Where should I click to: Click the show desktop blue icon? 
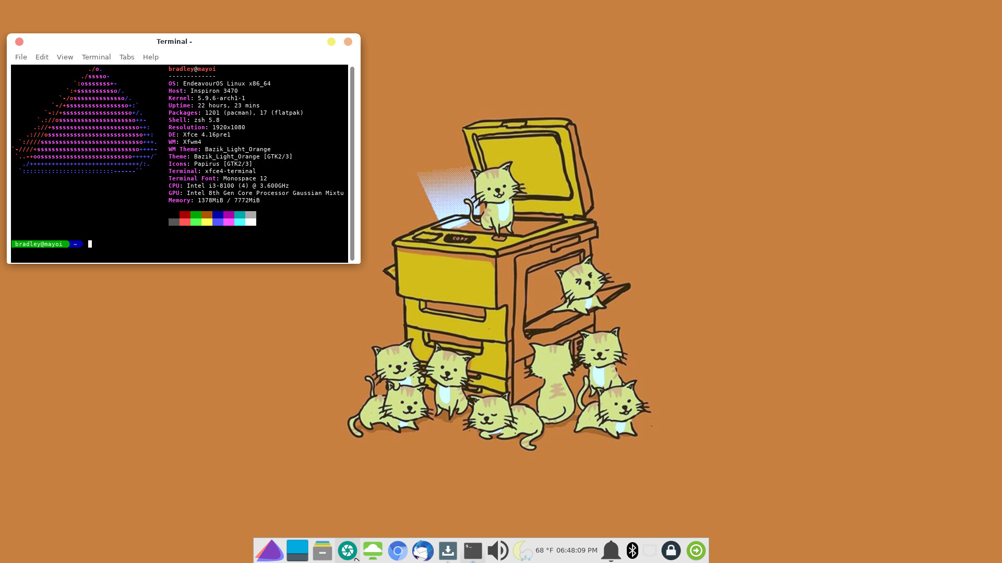(297, 550)
